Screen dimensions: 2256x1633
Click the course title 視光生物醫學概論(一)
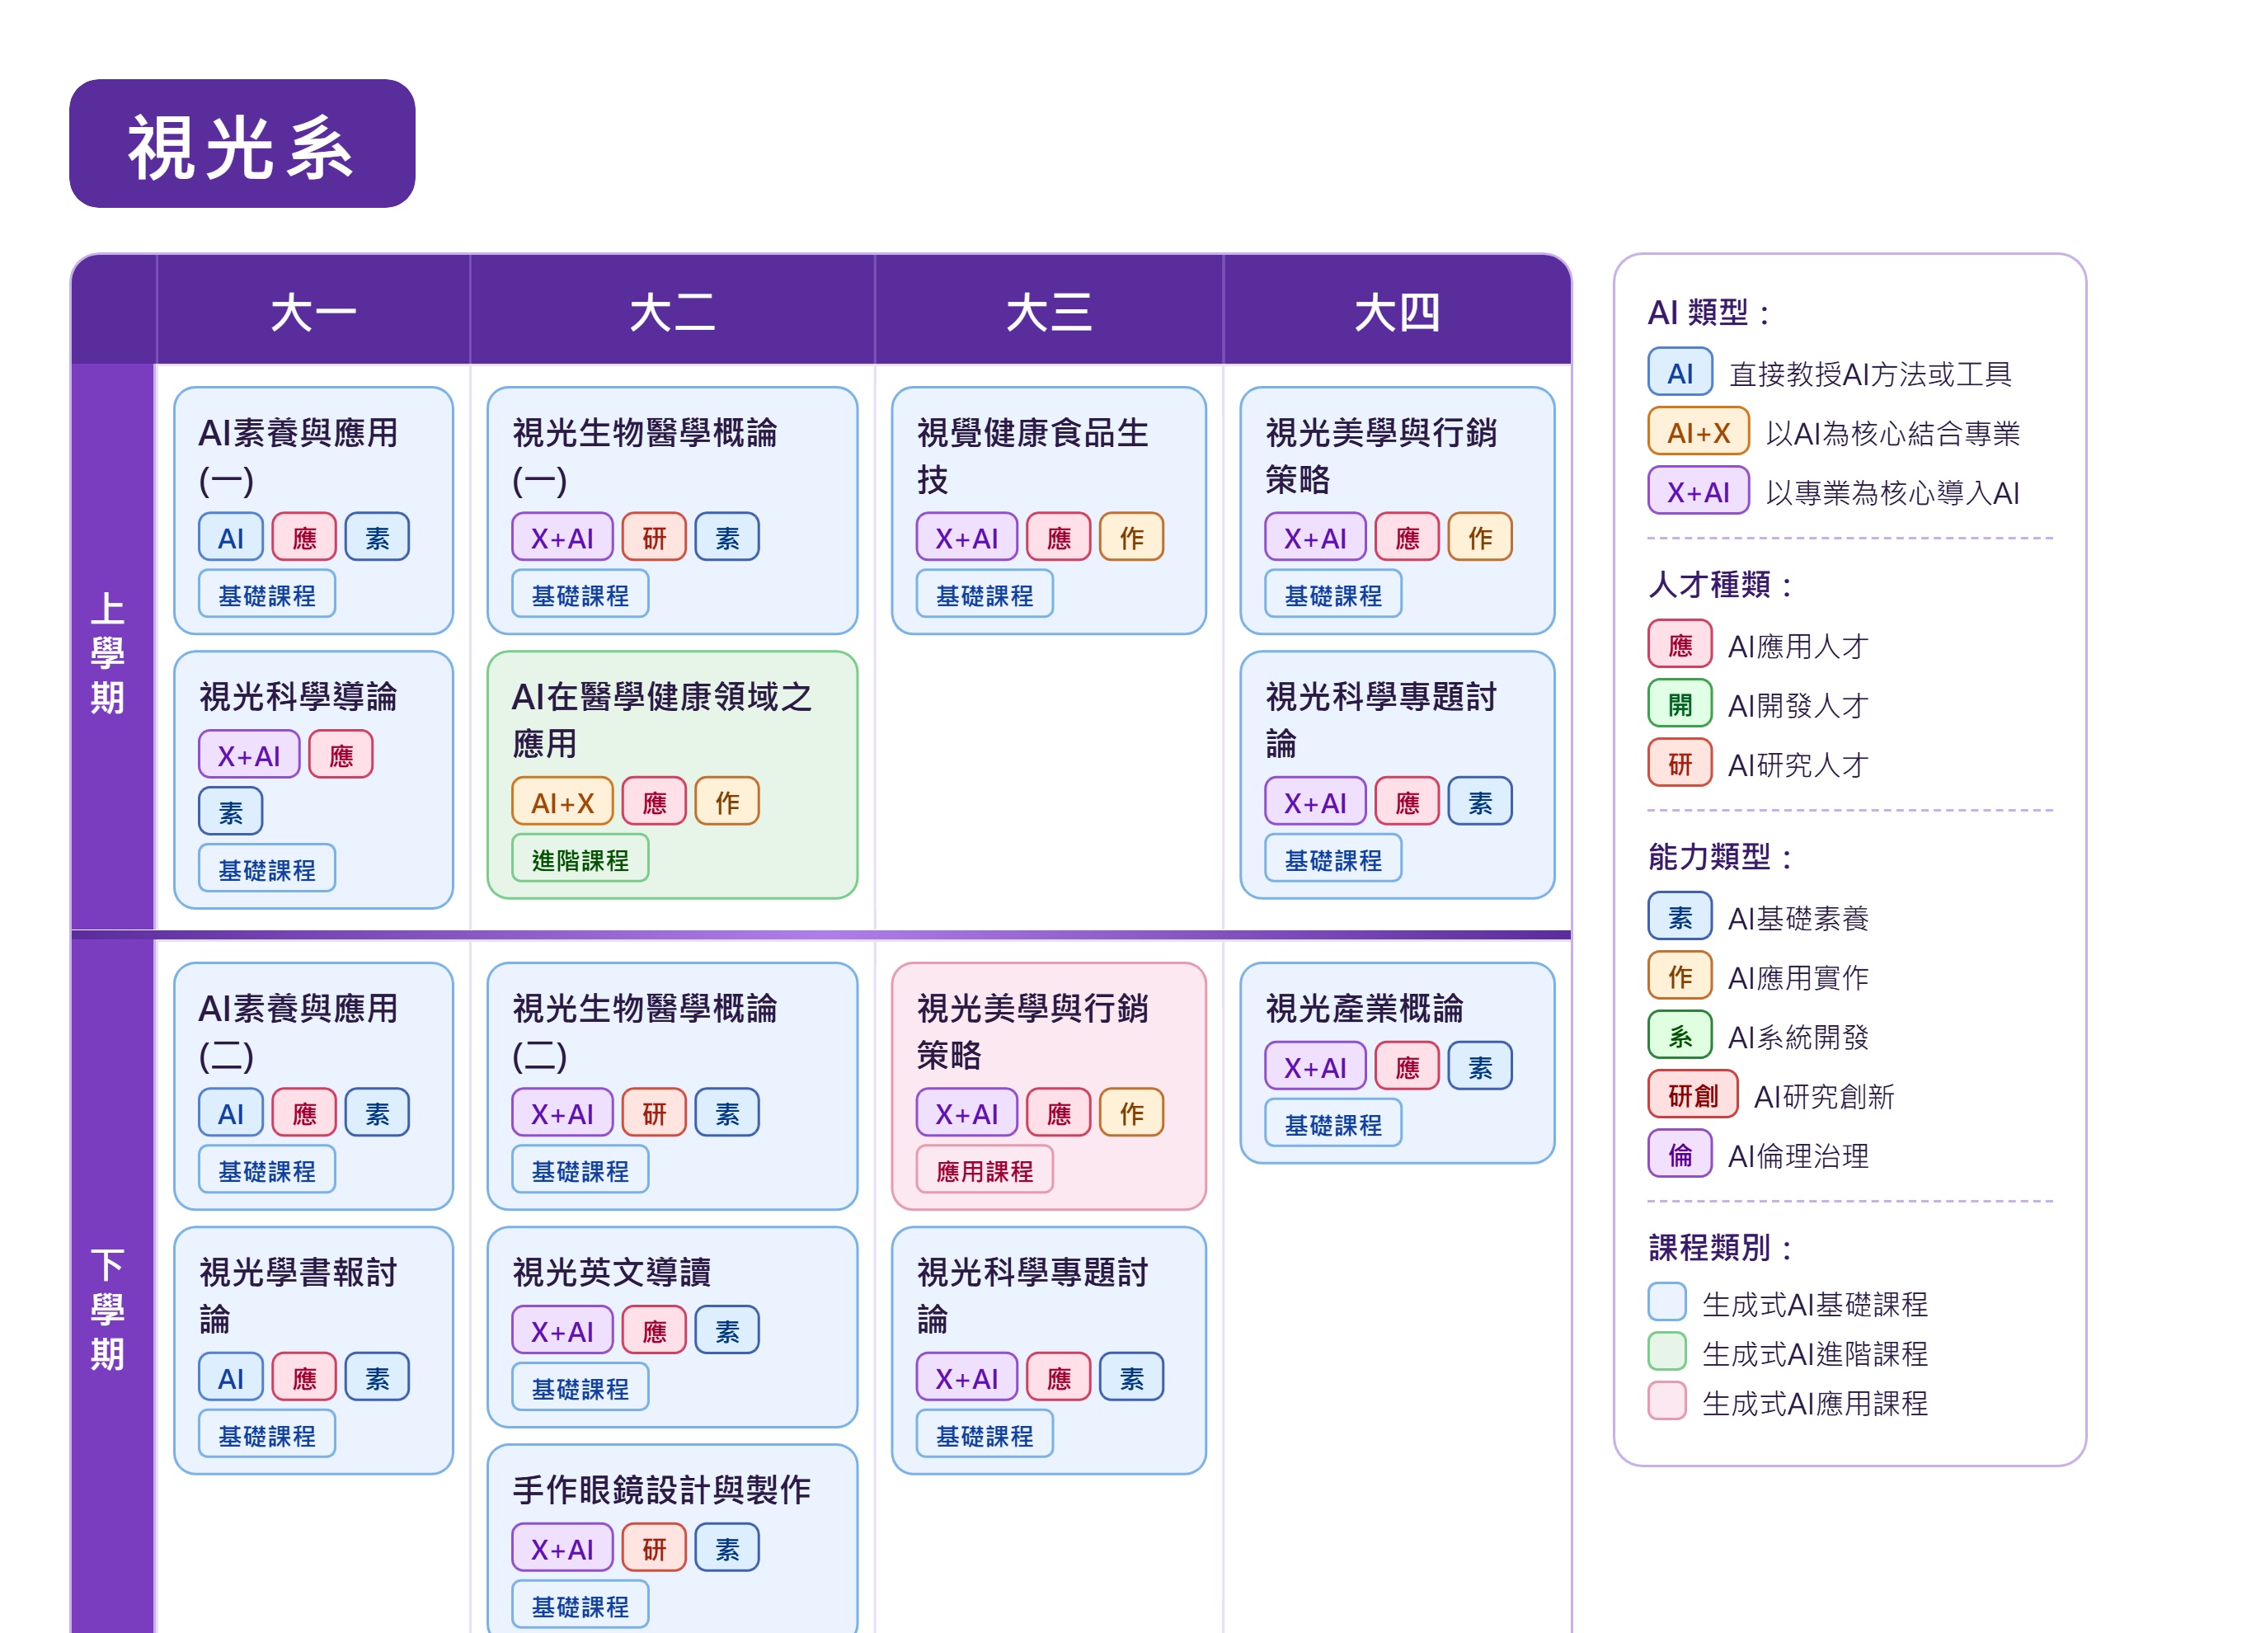point(645,457)
